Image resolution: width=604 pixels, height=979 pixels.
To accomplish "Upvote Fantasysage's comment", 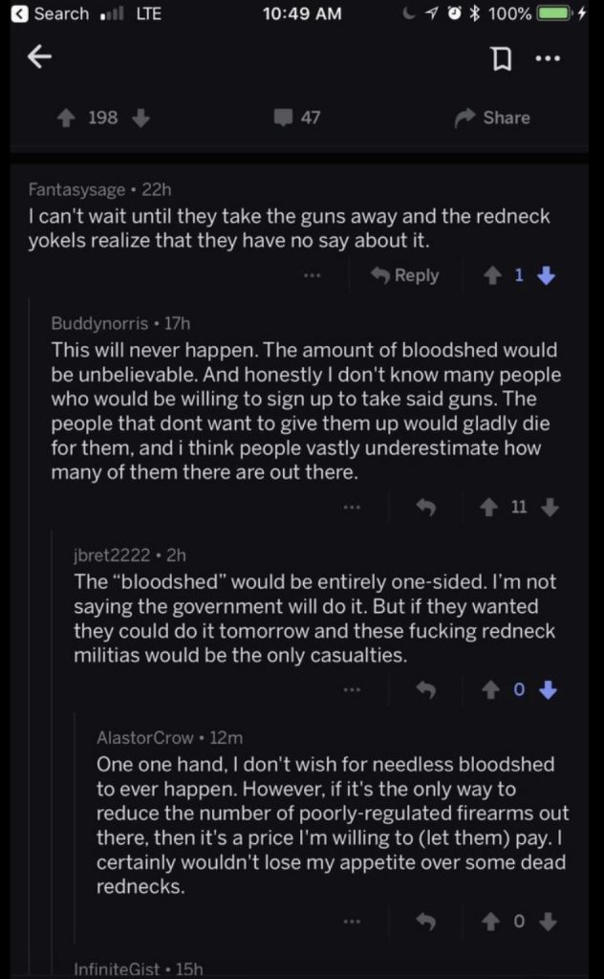I will (492, 275).
